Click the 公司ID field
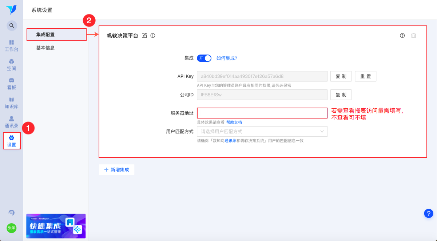The width and height of the screenshot is (437, 241). click(262, 95)
